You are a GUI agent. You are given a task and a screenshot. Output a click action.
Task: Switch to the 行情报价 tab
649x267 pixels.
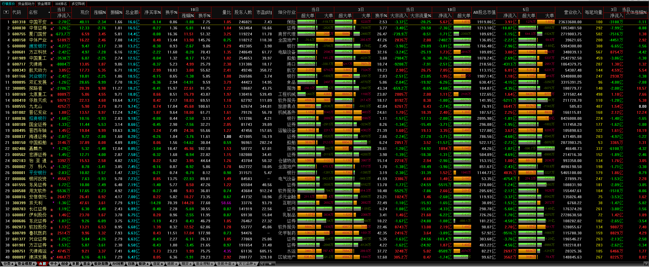9,4
